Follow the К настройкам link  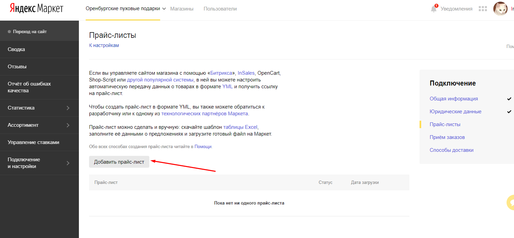click(x=104, y=45)
